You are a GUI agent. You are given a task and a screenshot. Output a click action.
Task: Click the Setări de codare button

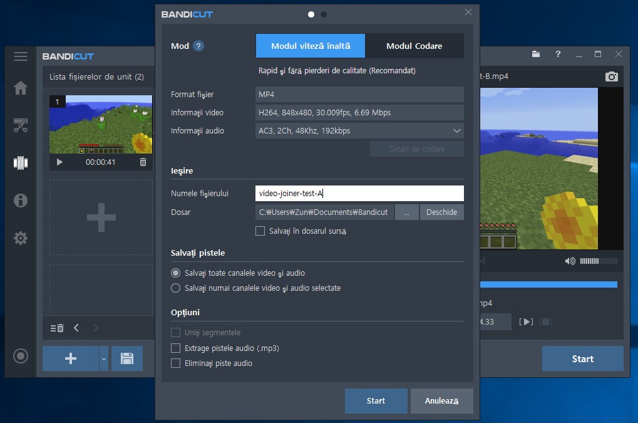point(416,149)
